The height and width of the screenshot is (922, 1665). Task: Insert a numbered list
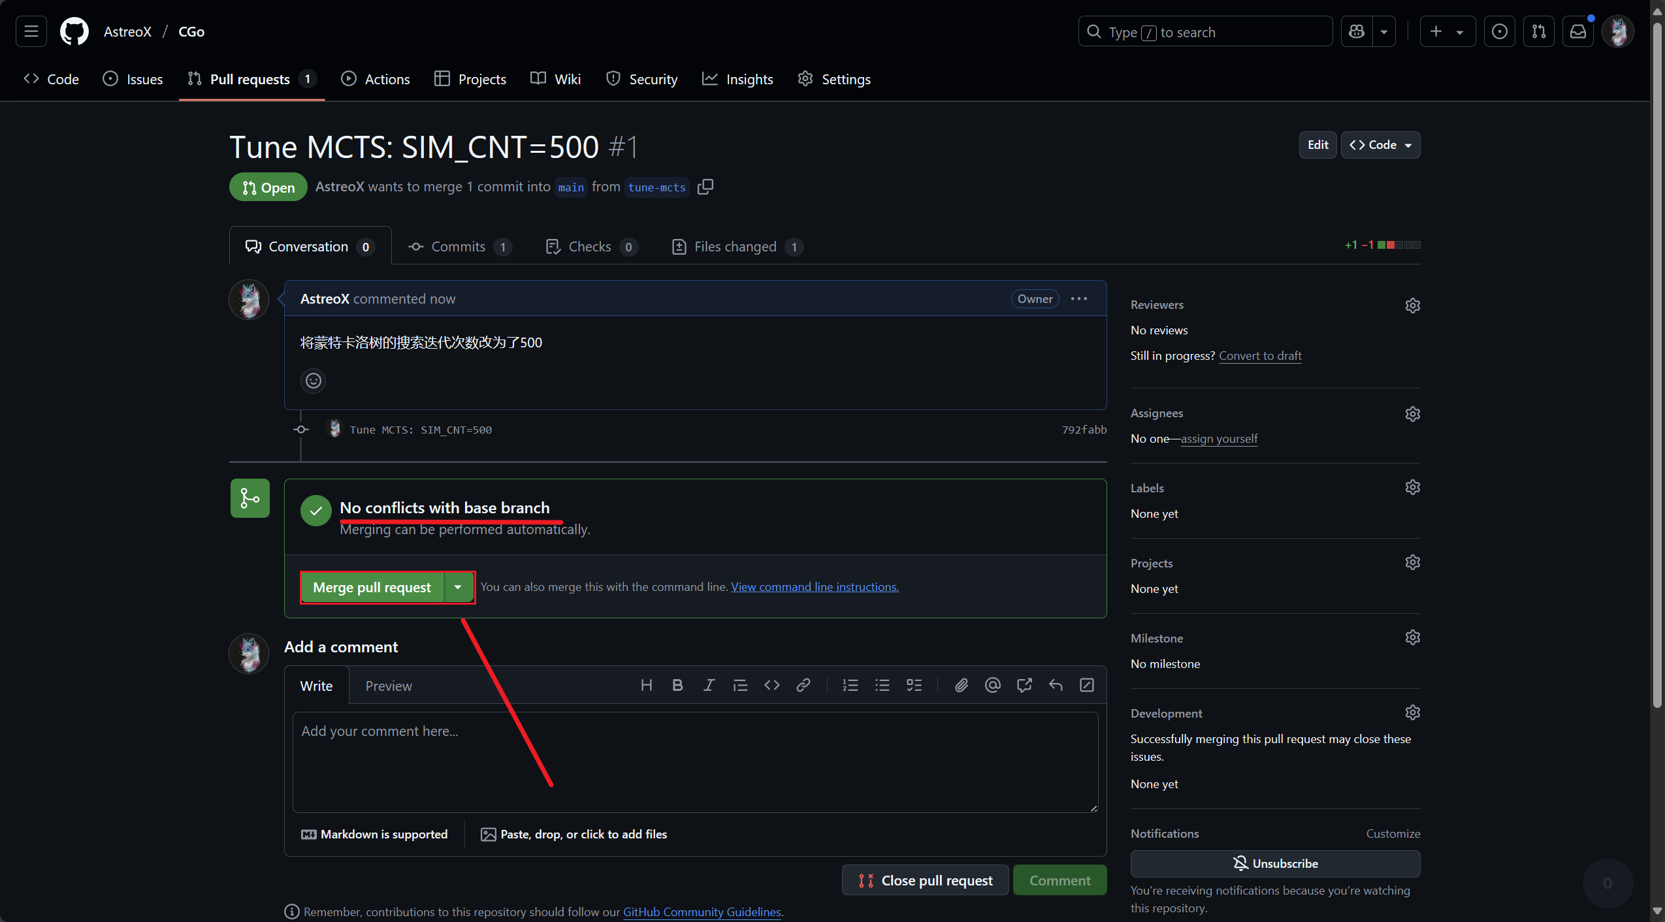[850, 685]
